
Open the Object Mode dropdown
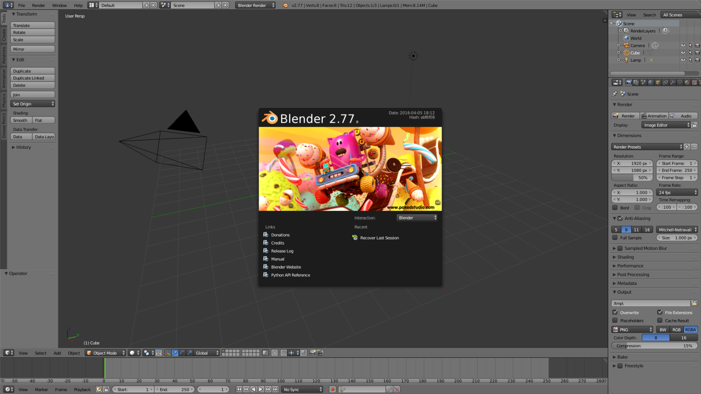tap(106, 353)
